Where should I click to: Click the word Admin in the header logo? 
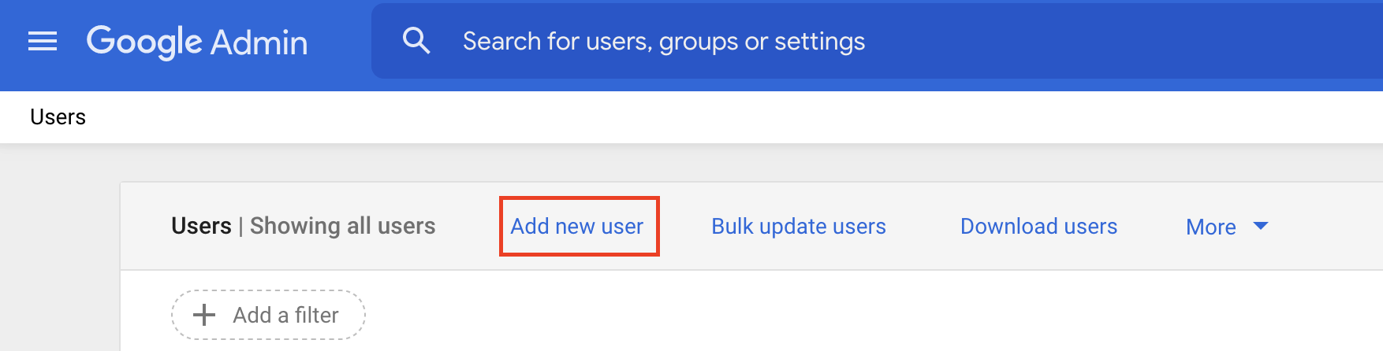pyautogui.click(x=259, y=42)
